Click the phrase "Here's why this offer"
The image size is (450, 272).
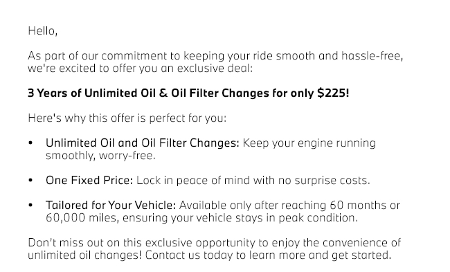[82, 118]
